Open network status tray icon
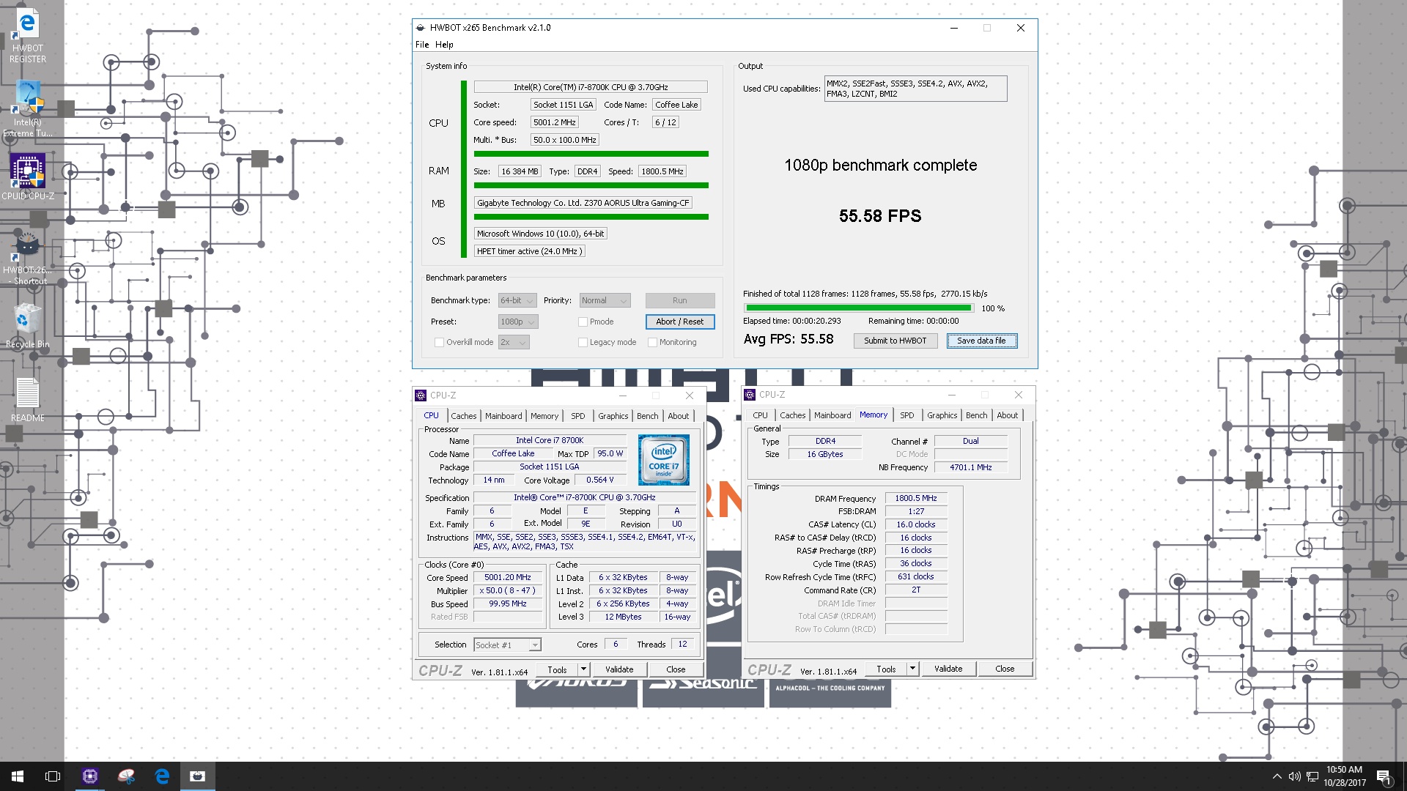 pos(1312,776)
